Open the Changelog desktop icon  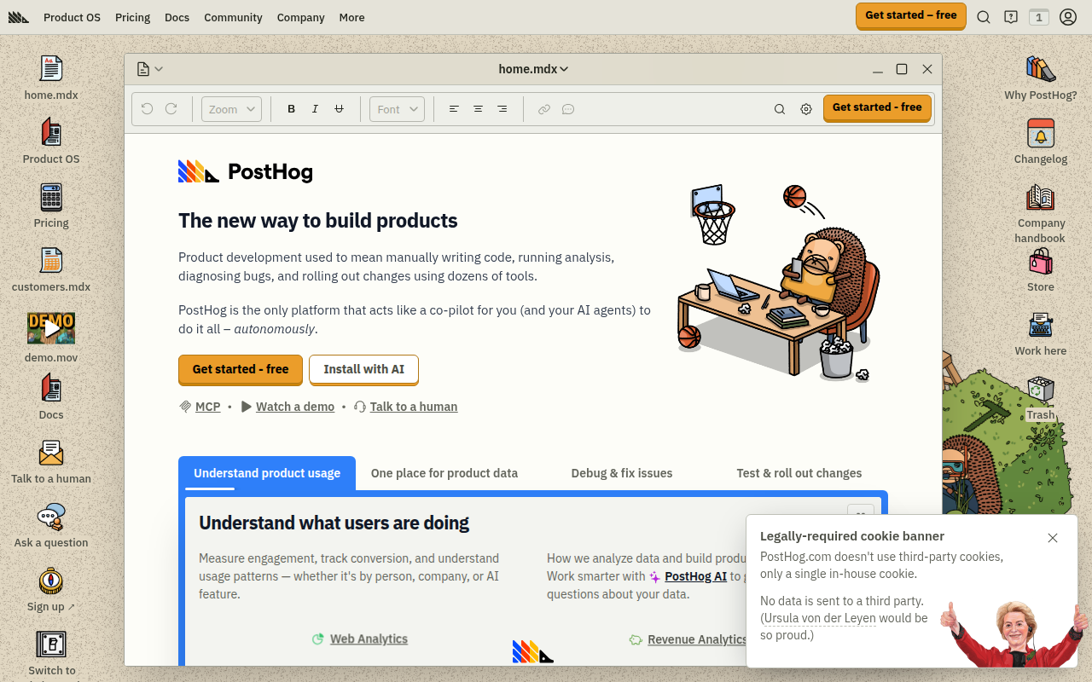[x=1041, y=142]
